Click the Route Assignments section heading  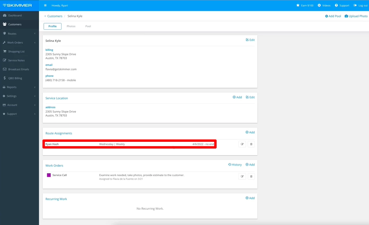point(59,133)
